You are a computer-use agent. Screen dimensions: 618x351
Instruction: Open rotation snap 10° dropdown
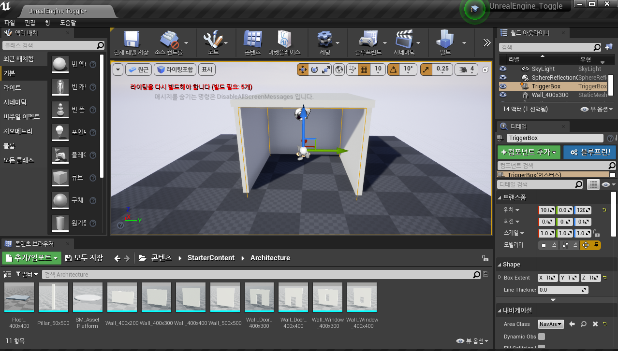point(408,70)
